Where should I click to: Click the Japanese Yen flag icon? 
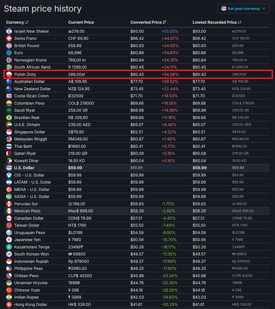point(9,240)
